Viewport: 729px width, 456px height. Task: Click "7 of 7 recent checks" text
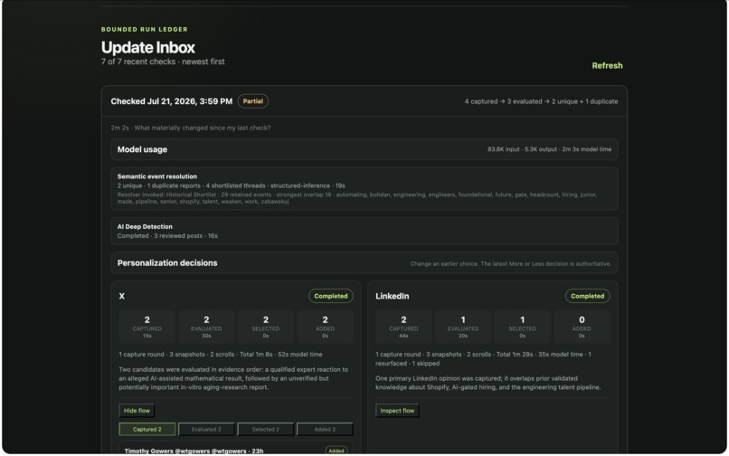pos(138,62)
